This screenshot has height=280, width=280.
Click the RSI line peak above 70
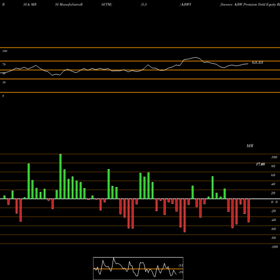point(195,57)
